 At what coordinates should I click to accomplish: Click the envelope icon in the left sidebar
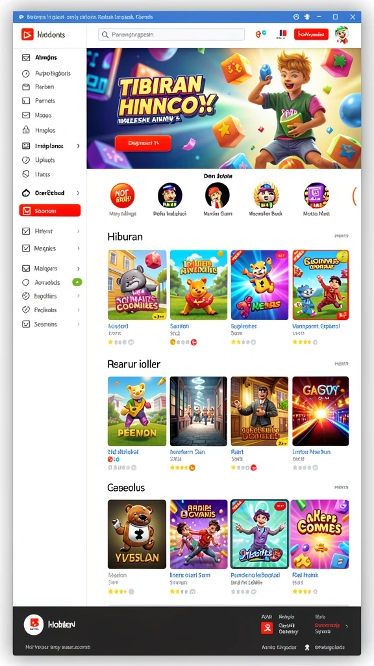[26, 115]
